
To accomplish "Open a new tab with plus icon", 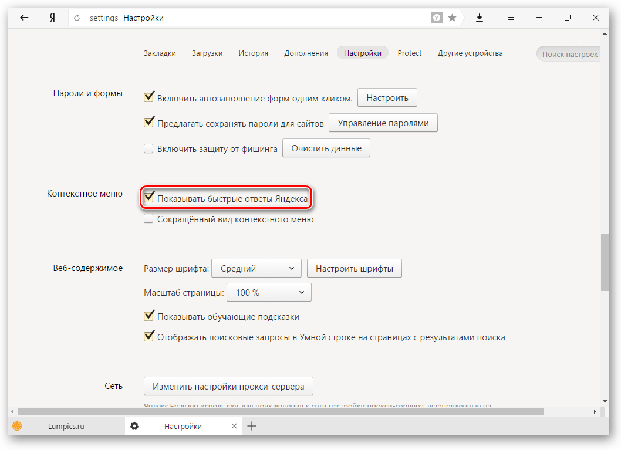I will click(x=252, y=426).
